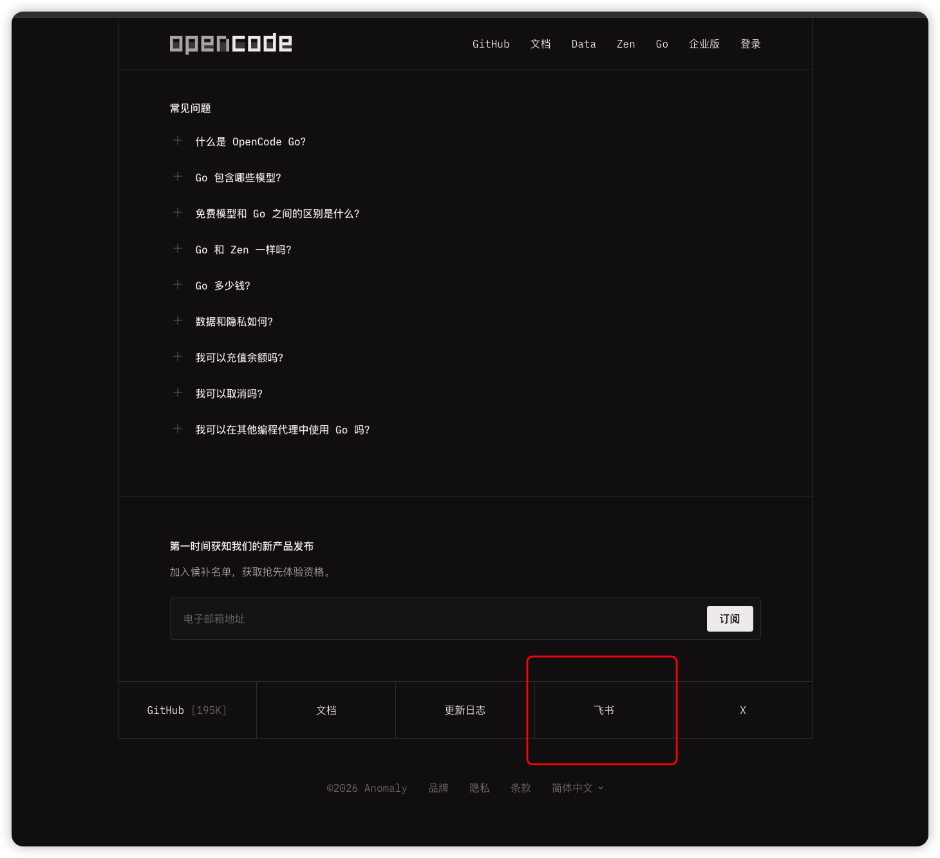
Task: Click the 订阅 button
Action: [729, 619]
